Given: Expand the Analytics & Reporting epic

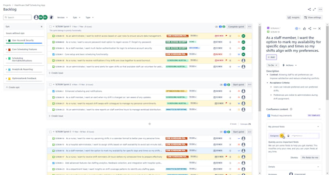Looking at the screenshot, I should point(6,69).
